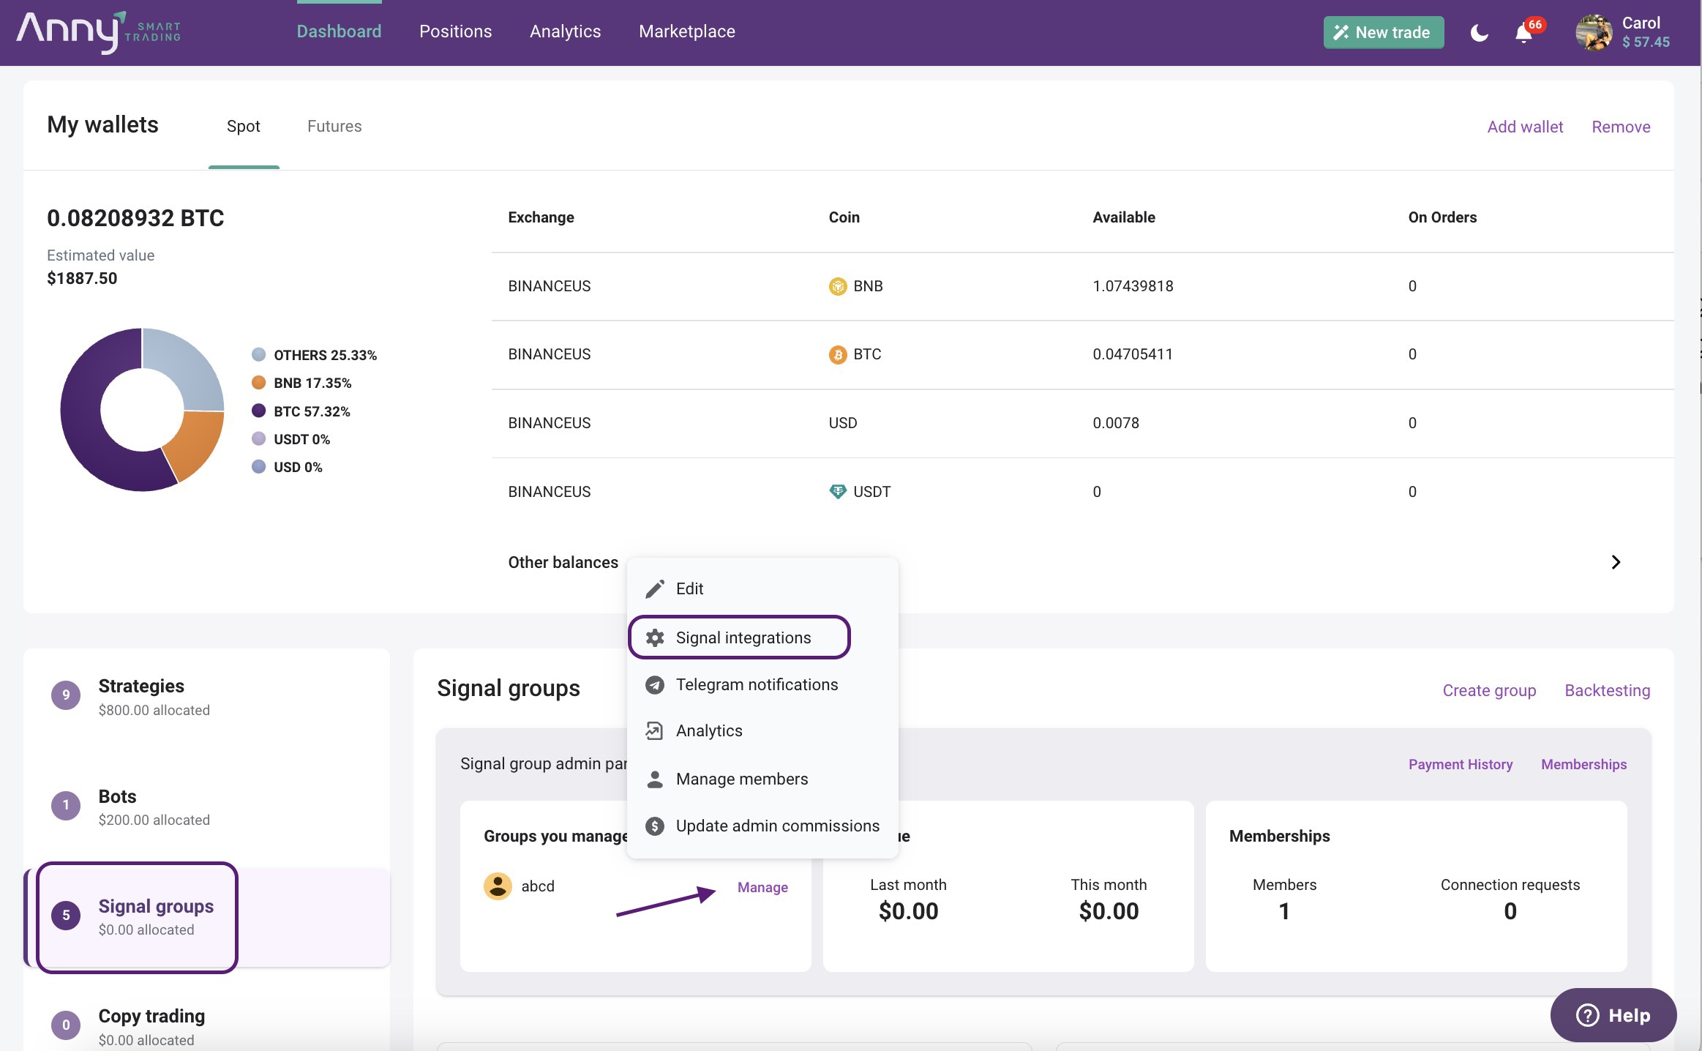Open Analytics in the context menu
This screenshot has width=1702, height=1051.
pos(708,730)
